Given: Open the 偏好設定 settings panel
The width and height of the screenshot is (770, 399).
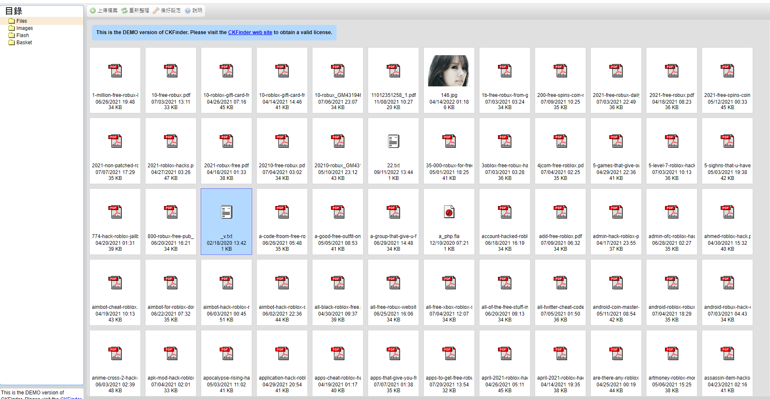Looking at the screenshot, I should click(x=167, y=11).
